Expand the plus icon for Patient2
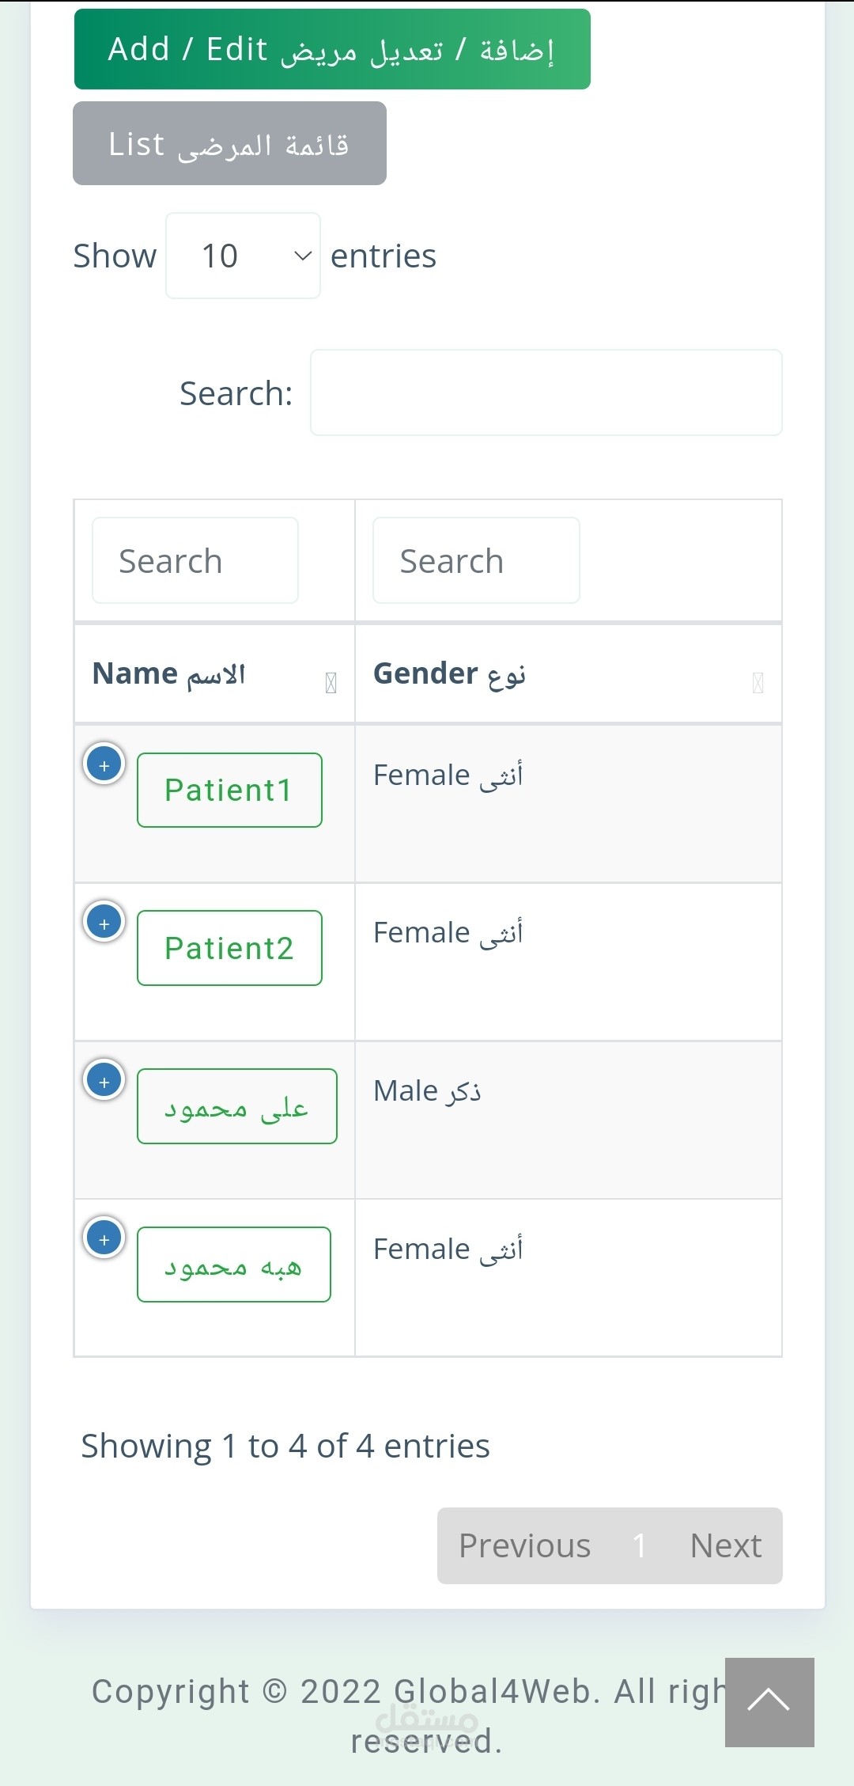The image size is (854, 1786). pos(104,922)
